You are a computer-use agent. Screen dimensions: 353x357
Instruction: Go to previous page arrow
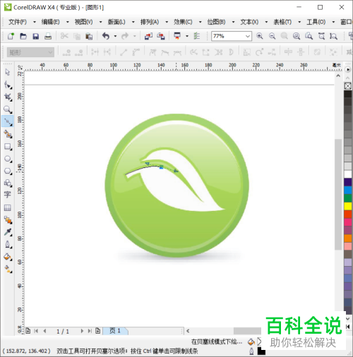44,331
